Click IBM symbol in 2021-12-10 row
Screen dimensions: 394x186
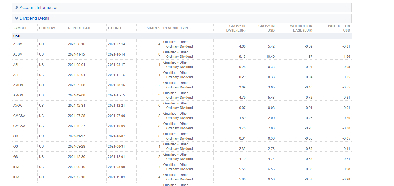[x=16, y=177]
